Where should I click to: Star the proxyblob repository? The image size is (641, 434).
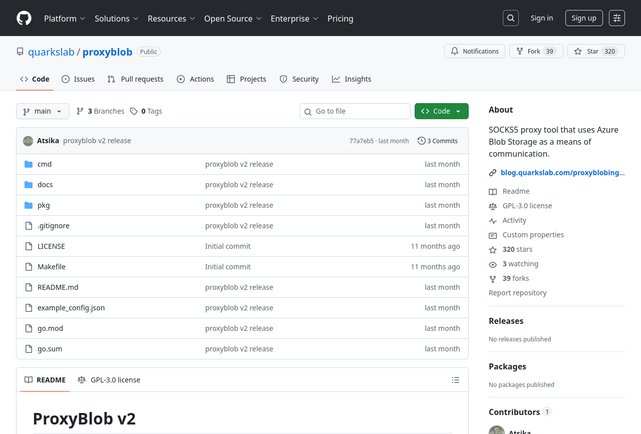coord(595,51)
